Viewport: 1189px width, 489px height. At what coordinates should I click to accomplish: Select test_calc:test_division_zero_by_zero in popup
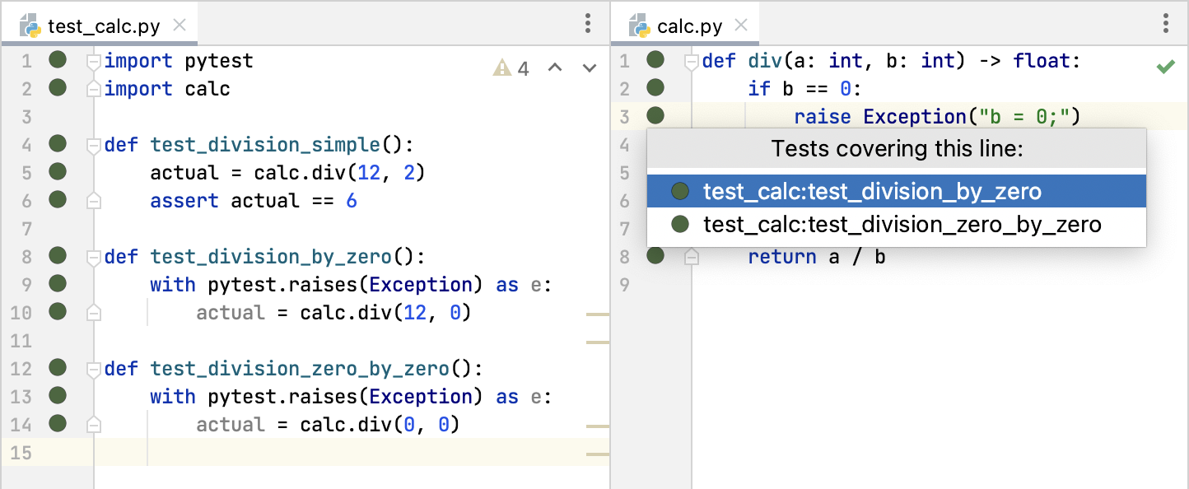tap(897, 224)
